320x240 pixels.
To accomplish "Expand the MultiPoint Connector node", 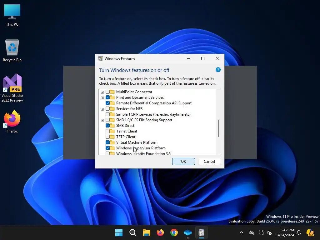I will coord(102,92).
